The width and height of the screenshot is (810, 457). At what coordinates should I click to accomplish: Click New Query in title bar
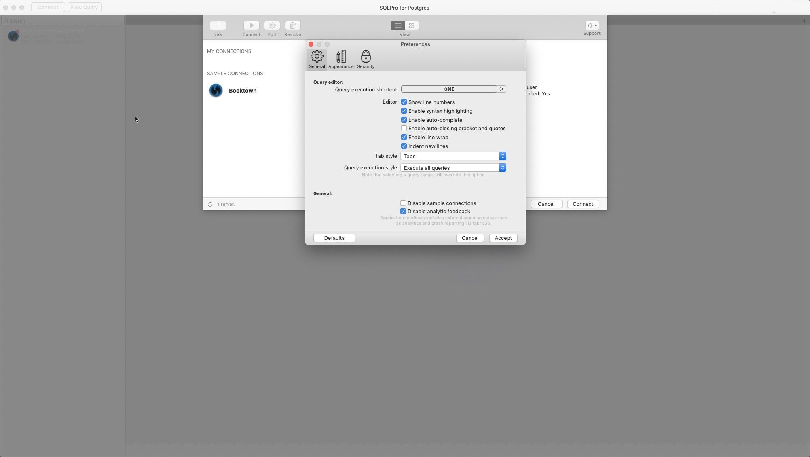(x=84, y=7)
